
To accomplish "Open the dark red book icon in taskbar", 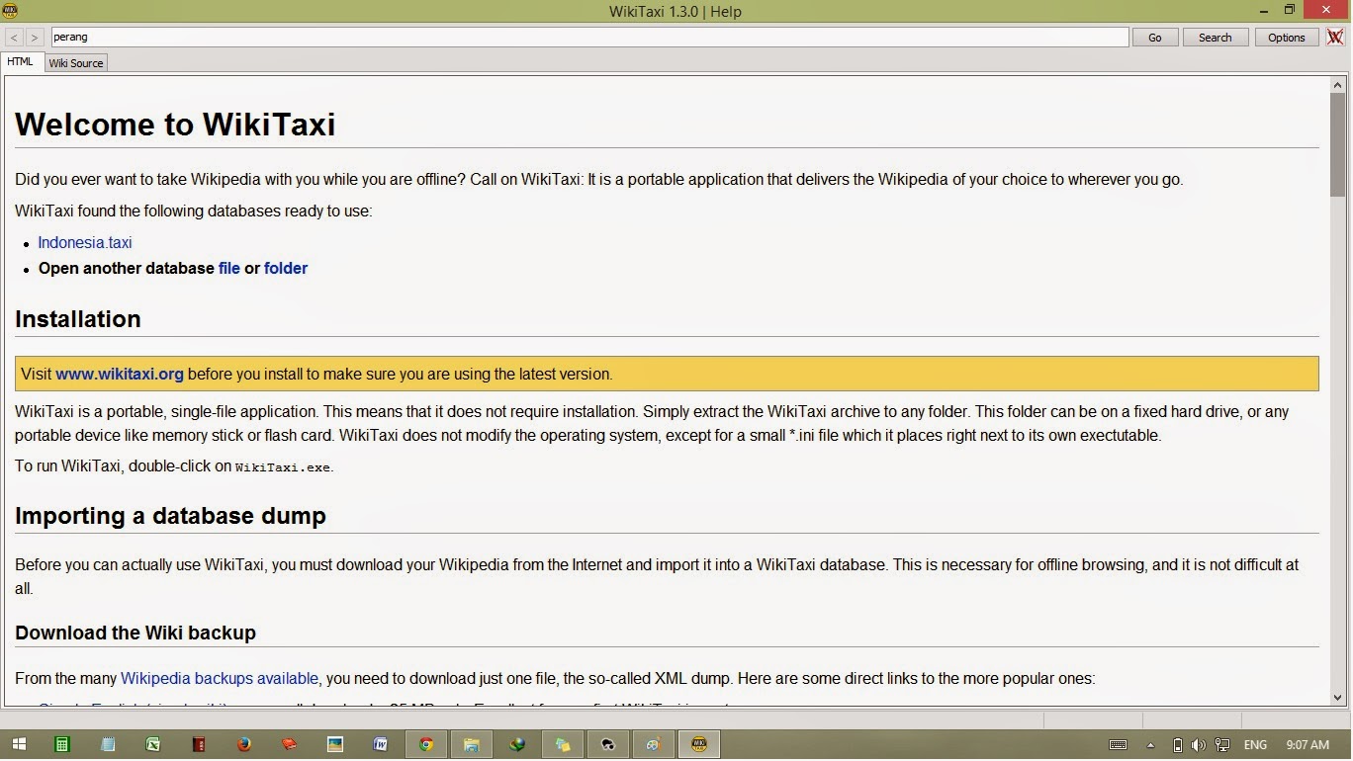I will (199, 744).
